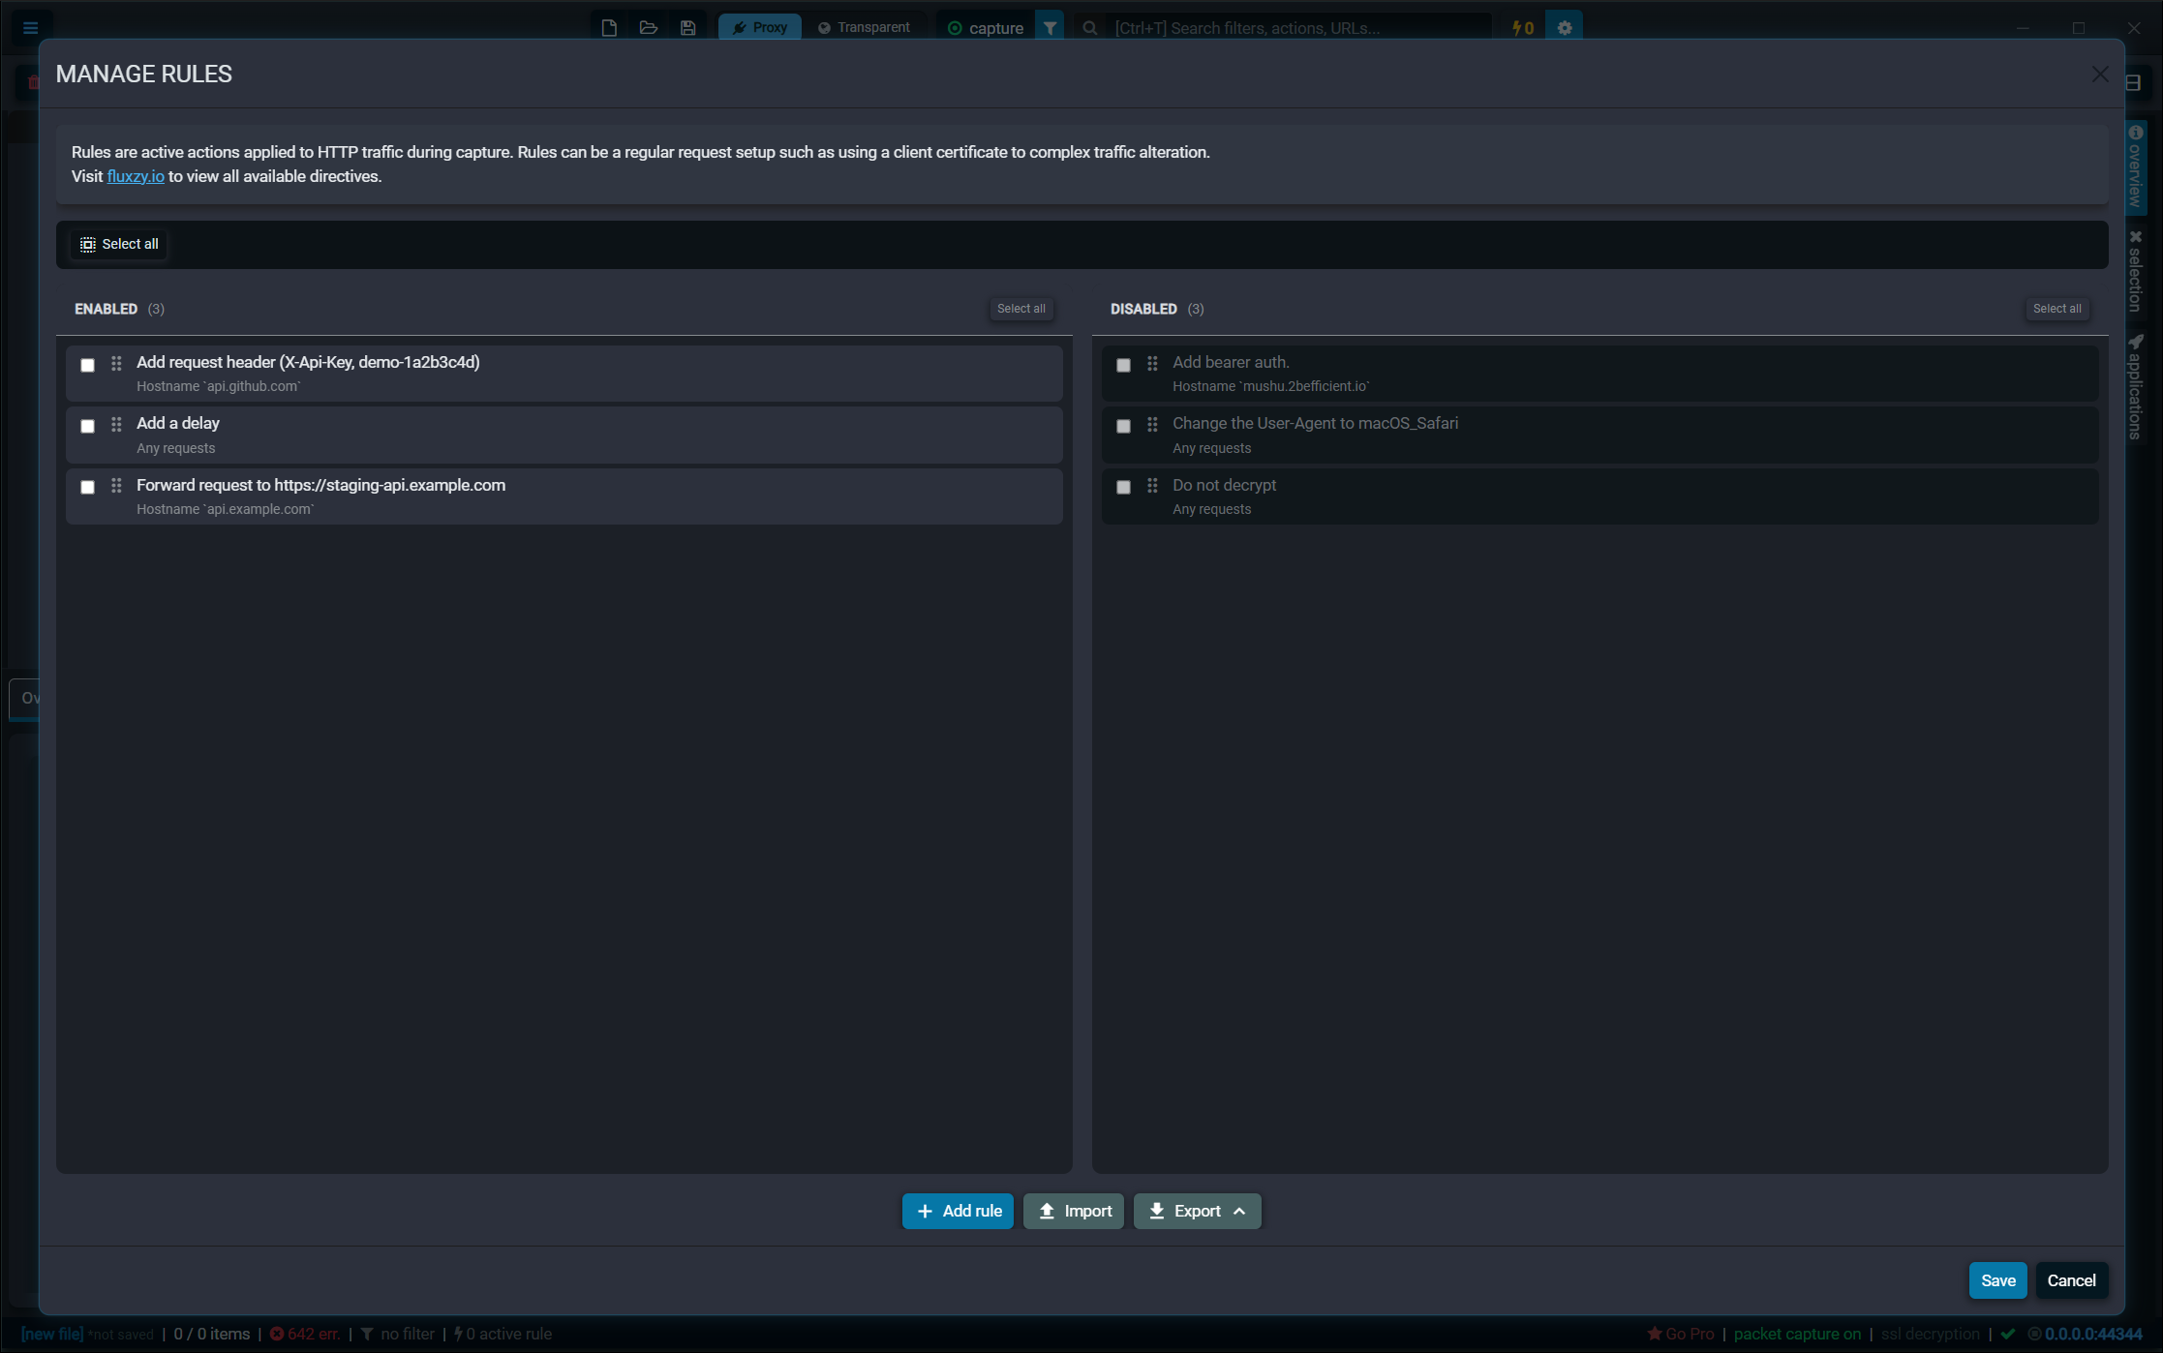Click packet capture on in status bar
Viewport: 2163px width, 1353px height.
[x=1797, y=1334]
